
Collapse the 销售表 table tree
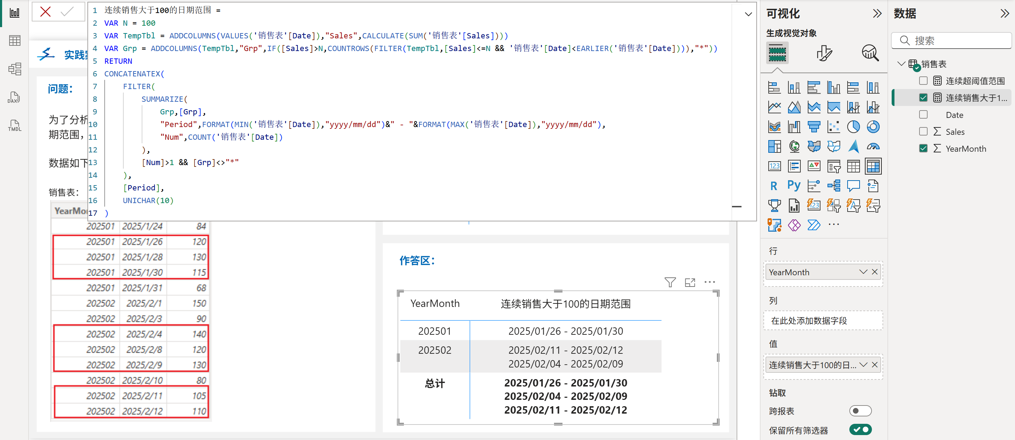(x=901, y=63)
